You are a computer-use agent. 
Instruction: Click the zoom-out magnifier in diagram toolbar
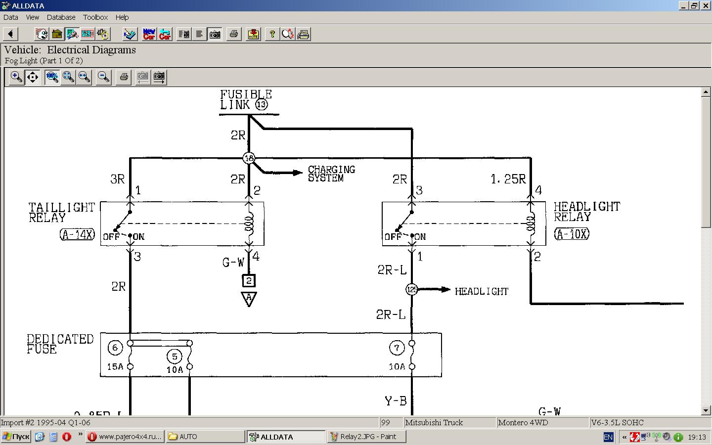click(x=103, y=77)
